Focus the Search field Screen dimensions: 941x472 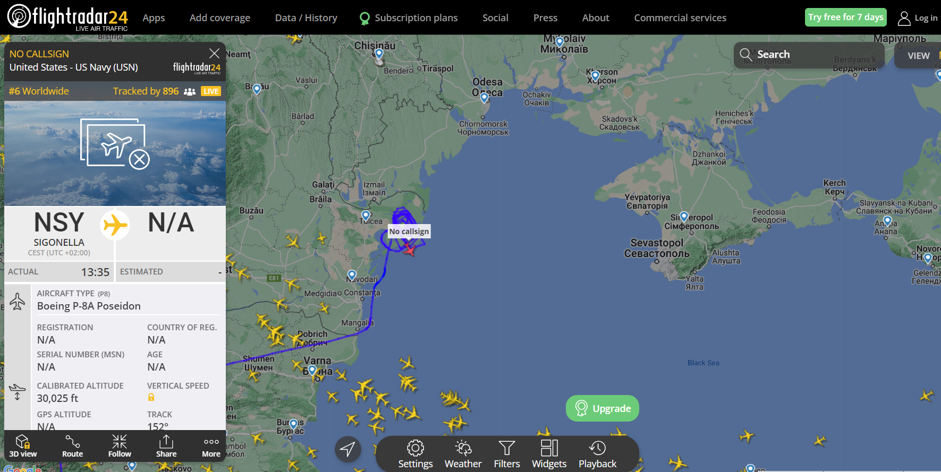809,55
